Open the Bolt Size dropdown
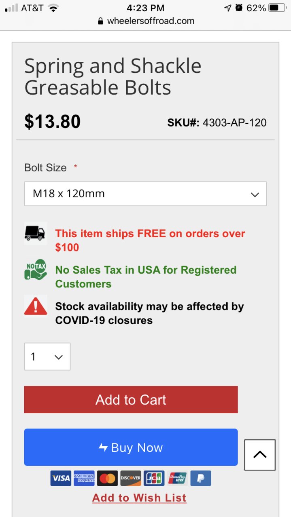291x517 pixels. [x=145, y=194]
